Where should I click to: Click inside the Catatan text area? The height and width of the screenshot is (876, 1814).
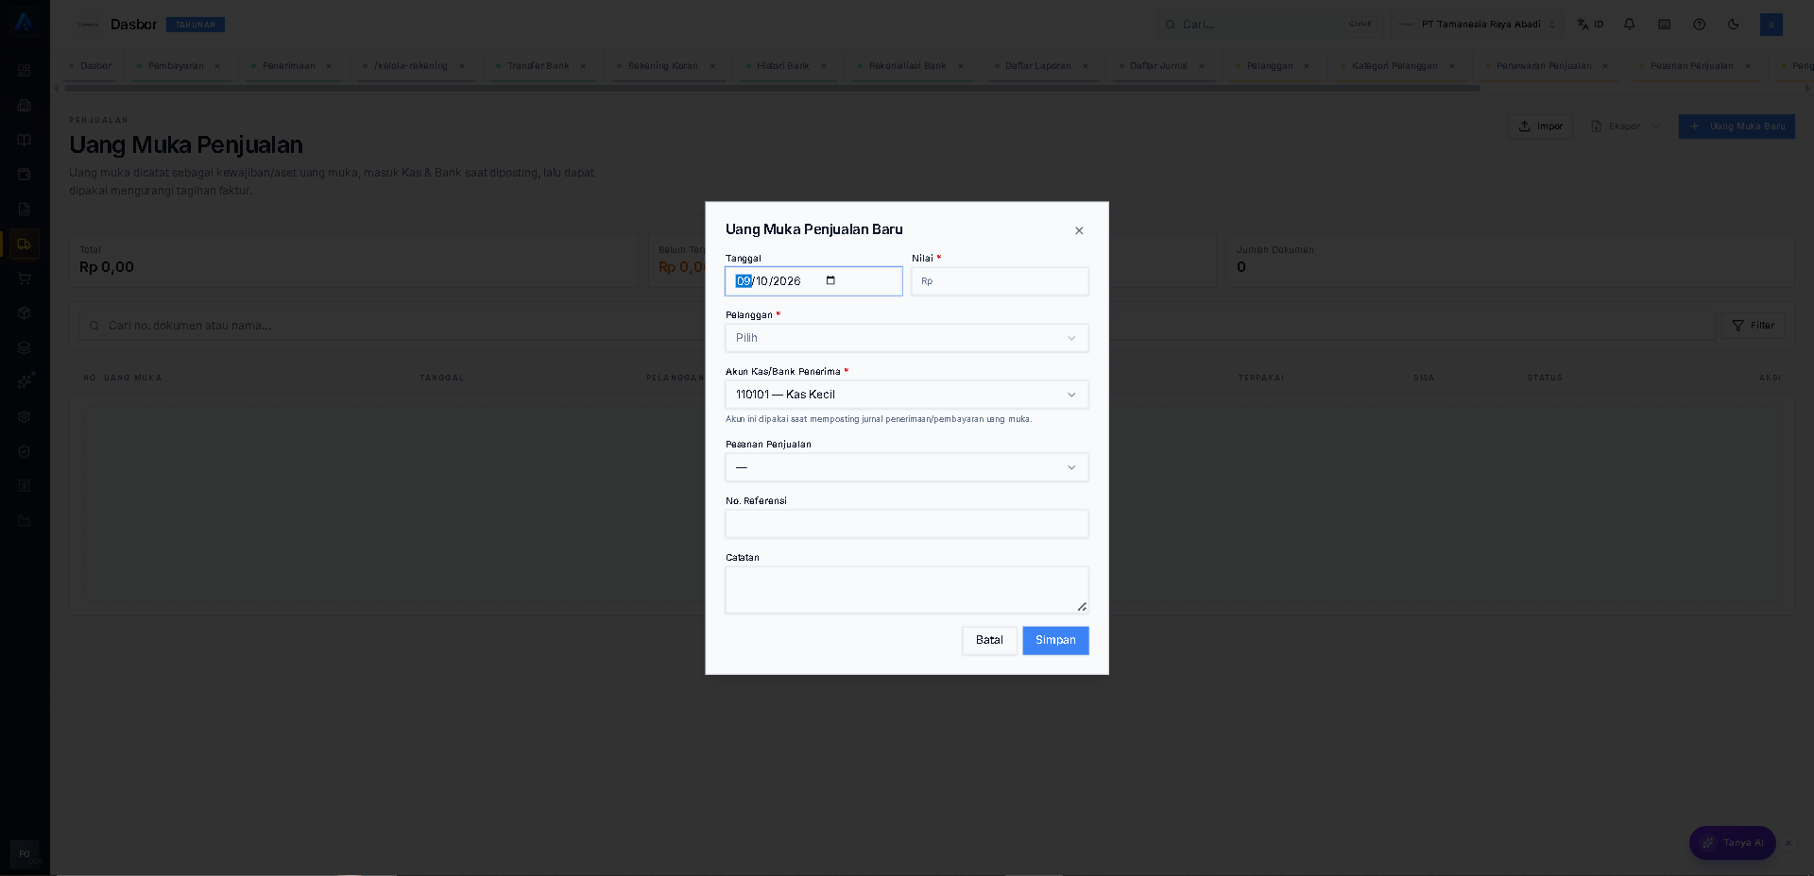pyautogui.click(x=906, y=590)
